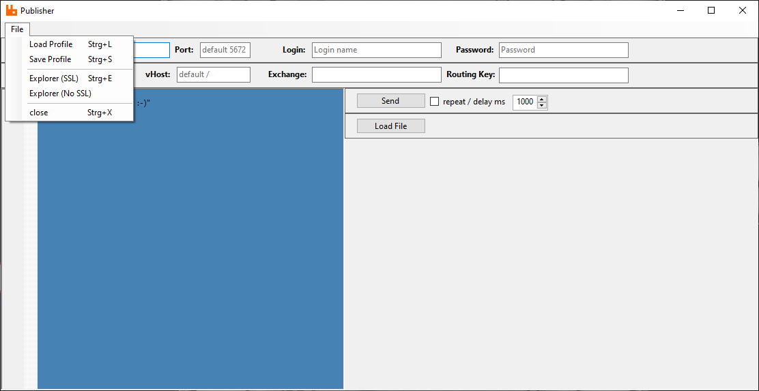Close the open File menu
759x391 pixels.
pos(17,29)
